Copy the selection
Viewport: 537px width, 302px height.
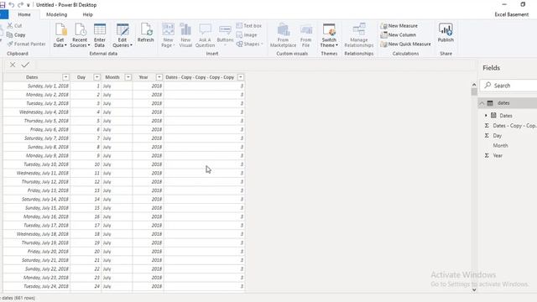click(16, 35)
